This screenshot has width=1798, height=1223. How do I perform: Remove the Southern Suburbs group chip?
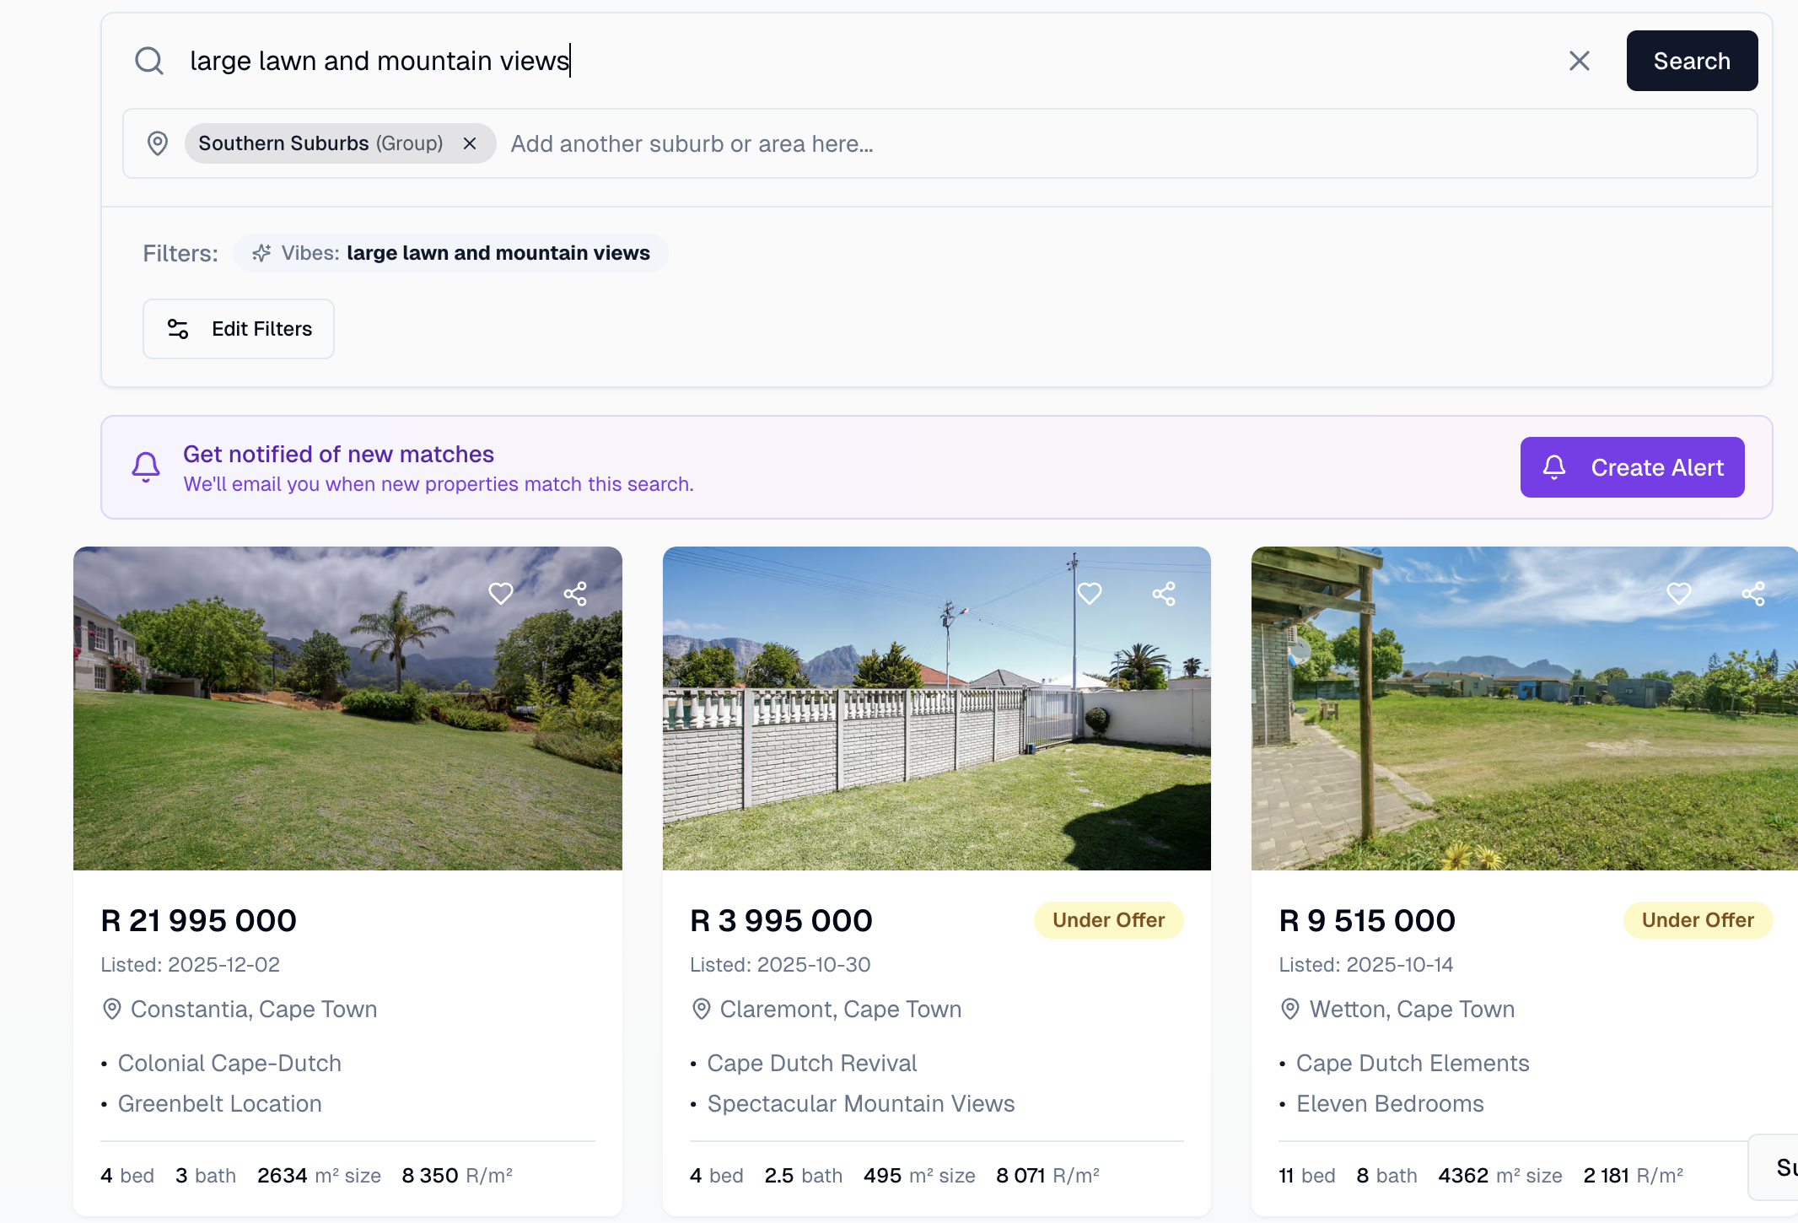pos(470,143)
